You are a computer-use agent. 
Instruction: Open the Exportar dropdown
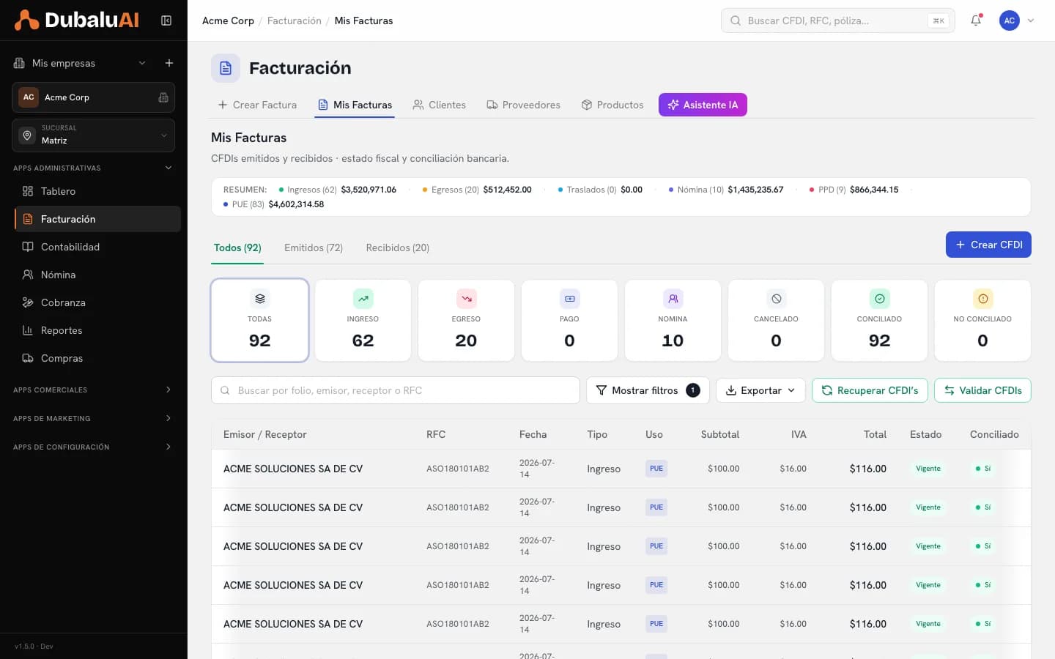(x=760, y=390)
